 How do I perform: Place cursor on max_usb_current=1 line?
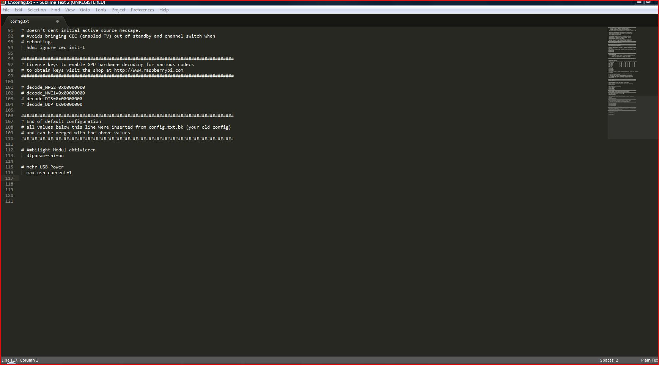[49, 173]
